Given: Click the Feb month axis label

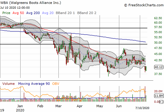Looking at the screenshot, I should click(x=40, y=106).
